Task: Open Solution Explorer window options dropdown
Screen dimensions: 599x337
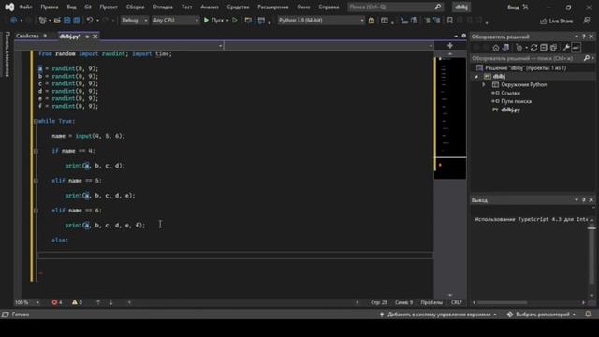Action: 577,37
